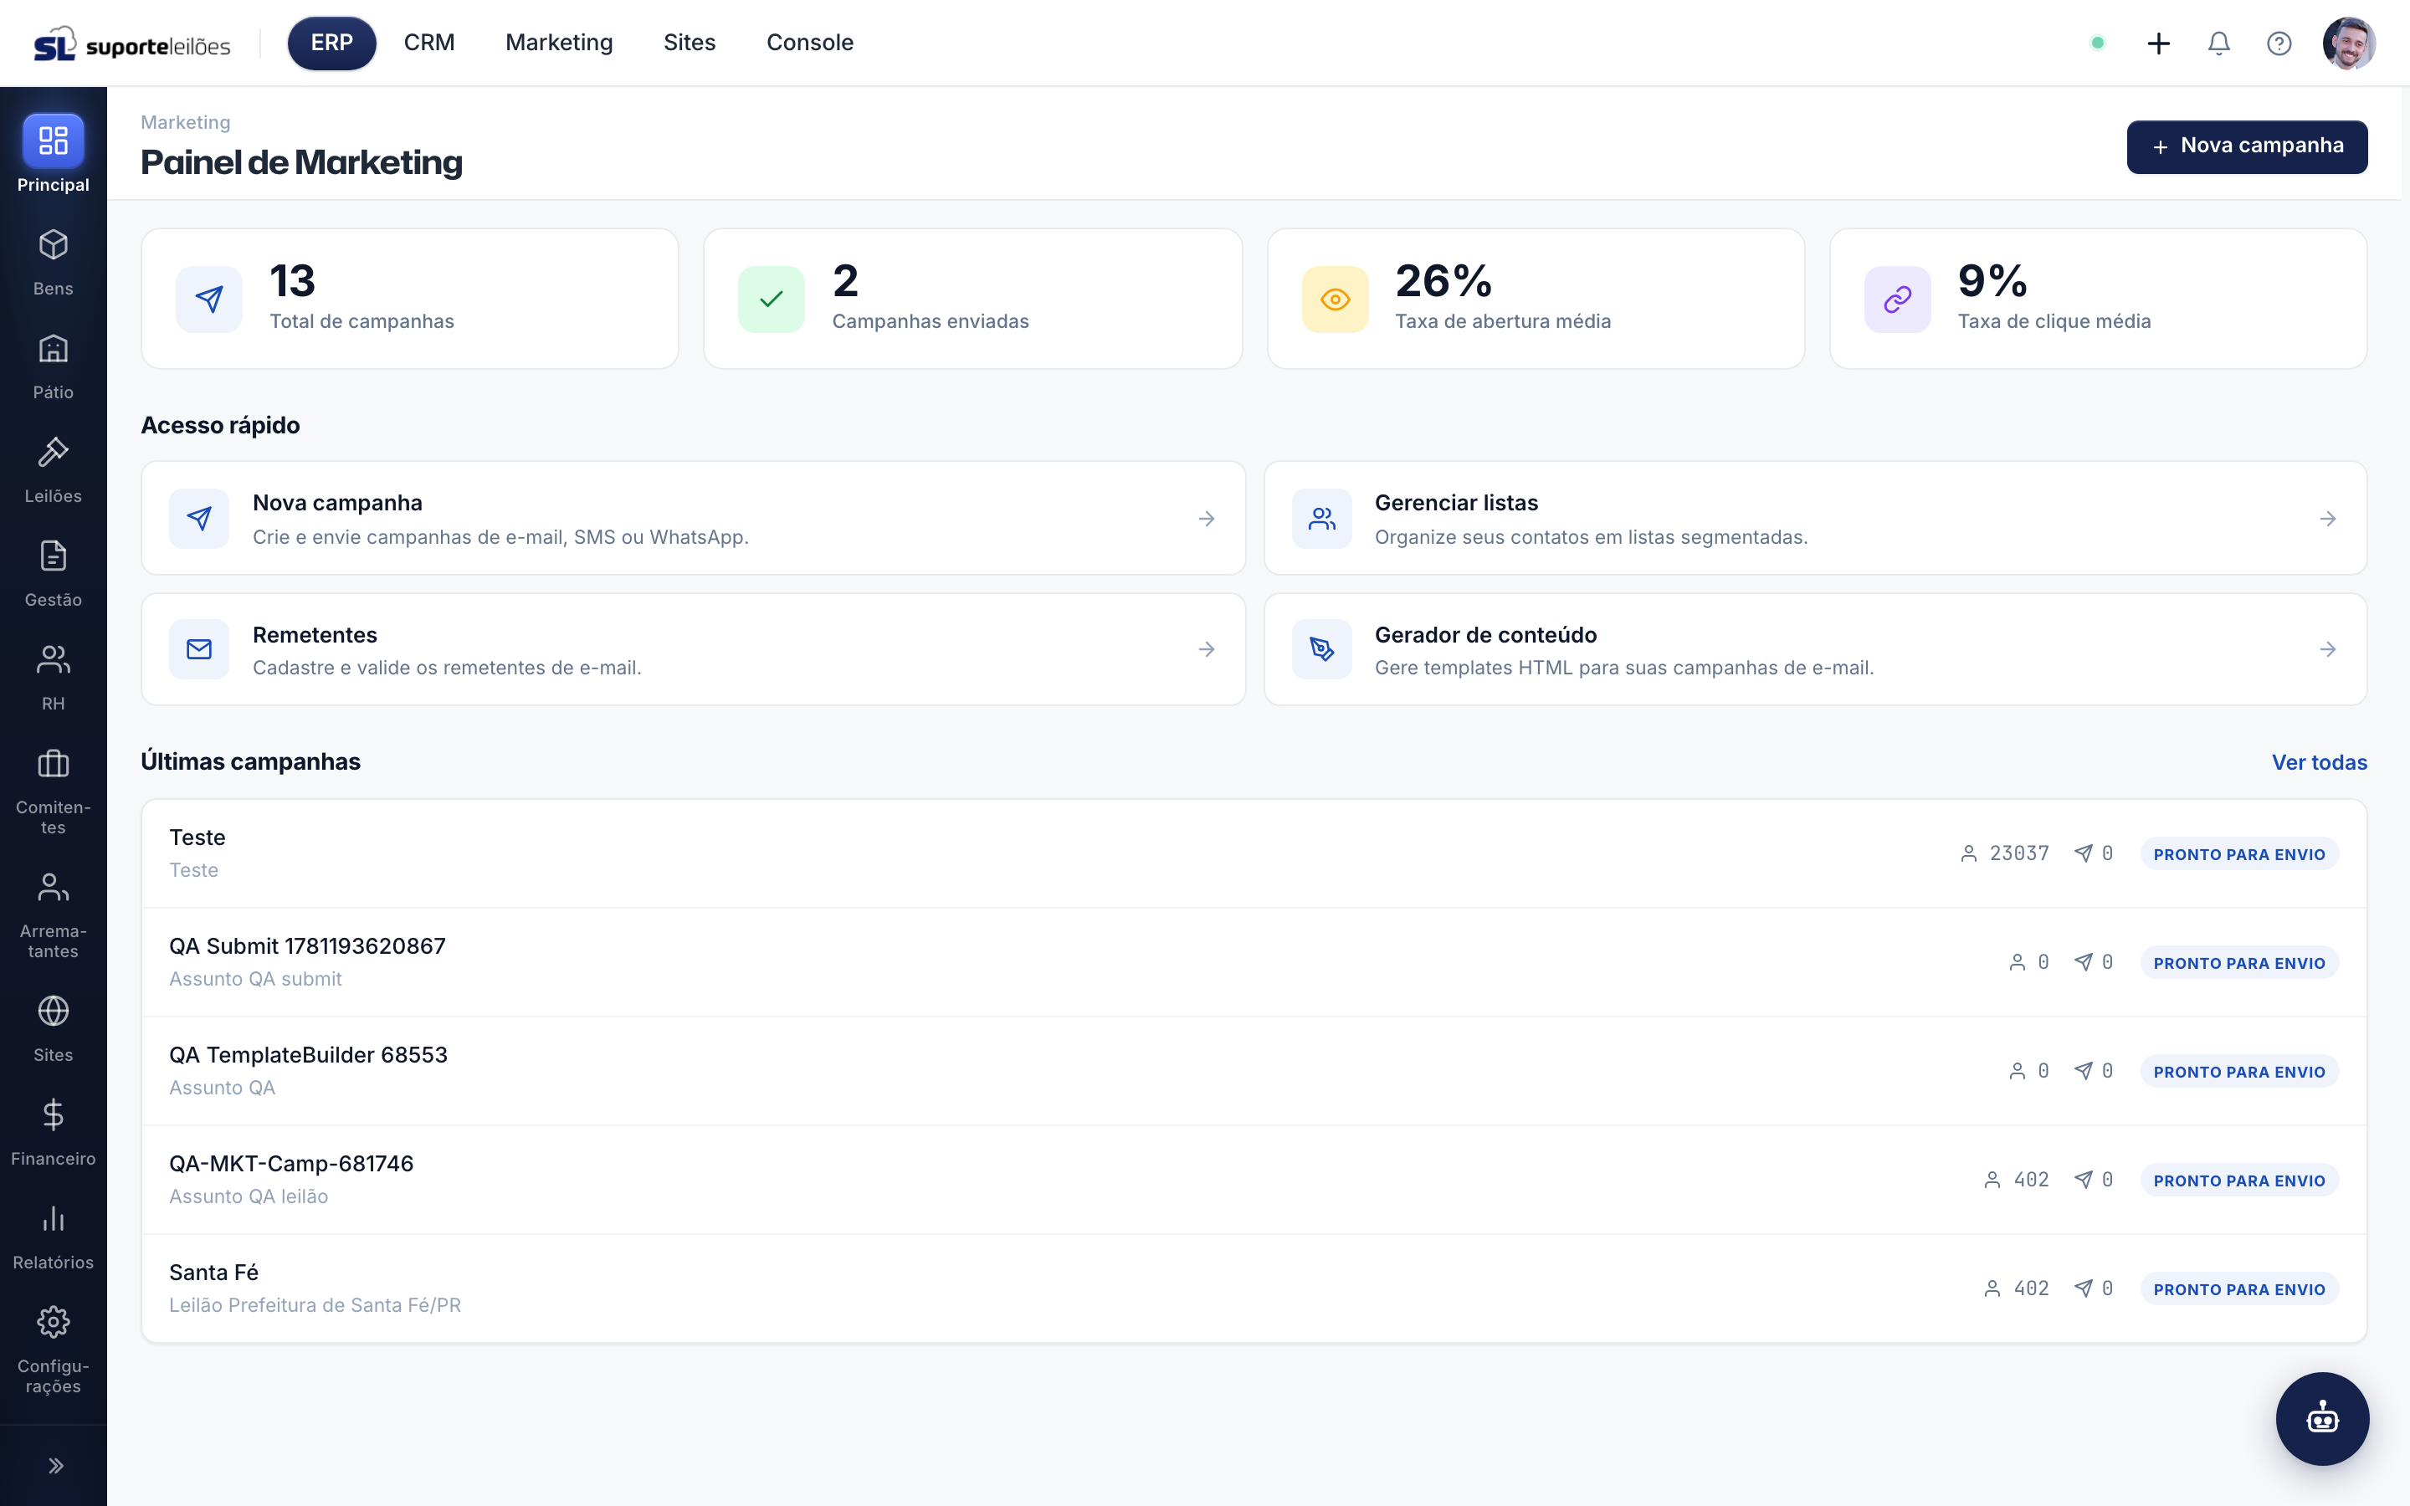Open the Relatórios chart icon

[x=53, y=1218]
